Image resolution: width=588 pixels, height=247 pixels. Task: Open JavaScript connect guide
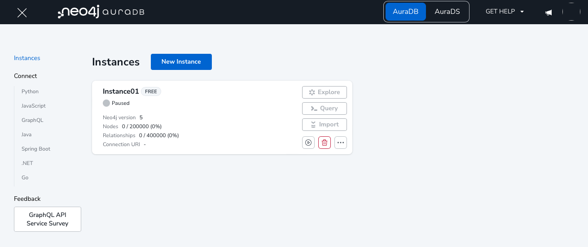[34, 106]
